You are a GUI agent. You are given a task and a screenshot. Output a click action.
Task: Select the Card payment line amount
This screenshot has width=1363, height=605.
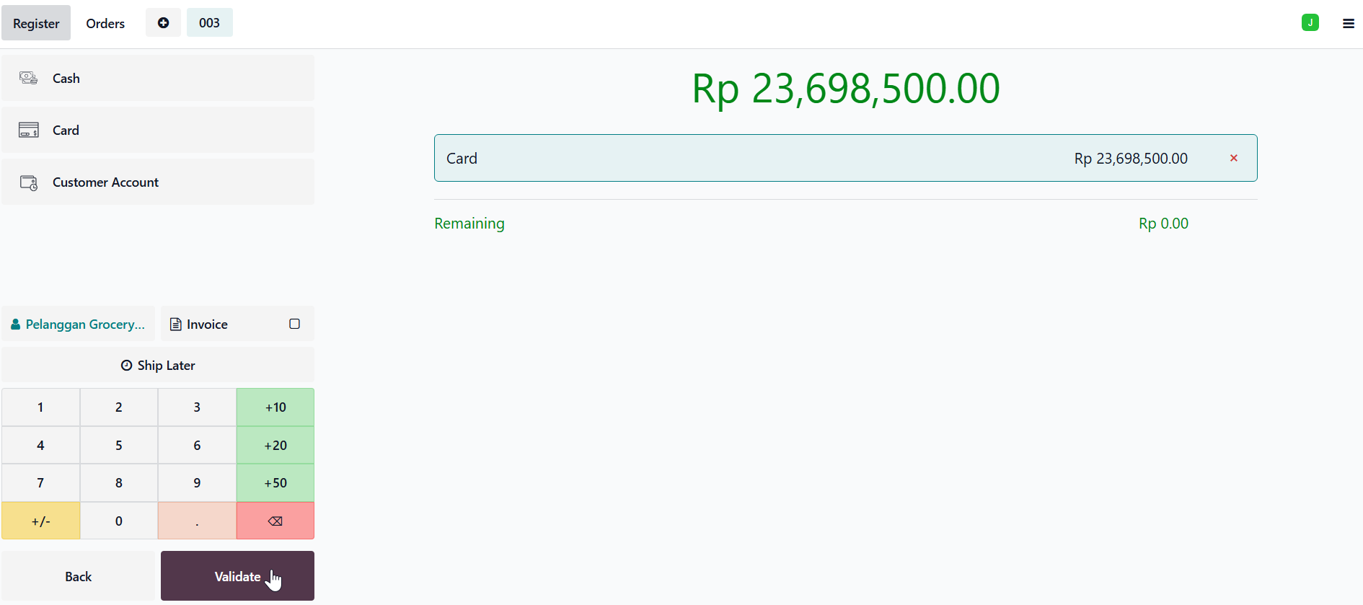(x=1131, y=158)
